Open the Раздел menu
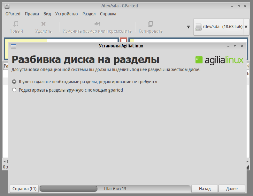This screenshot has width=253, height=196. pos(89,14)
